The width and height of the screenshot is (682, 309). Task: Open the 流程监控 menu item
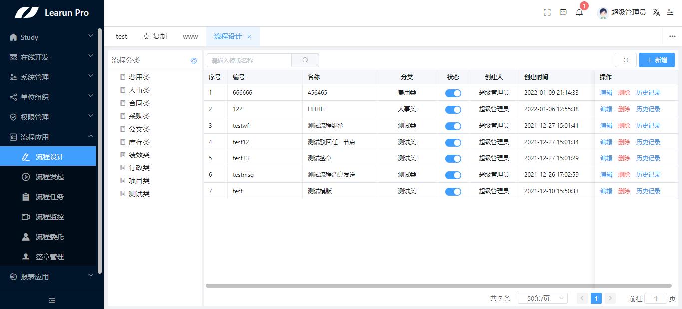tap(48, 216)
